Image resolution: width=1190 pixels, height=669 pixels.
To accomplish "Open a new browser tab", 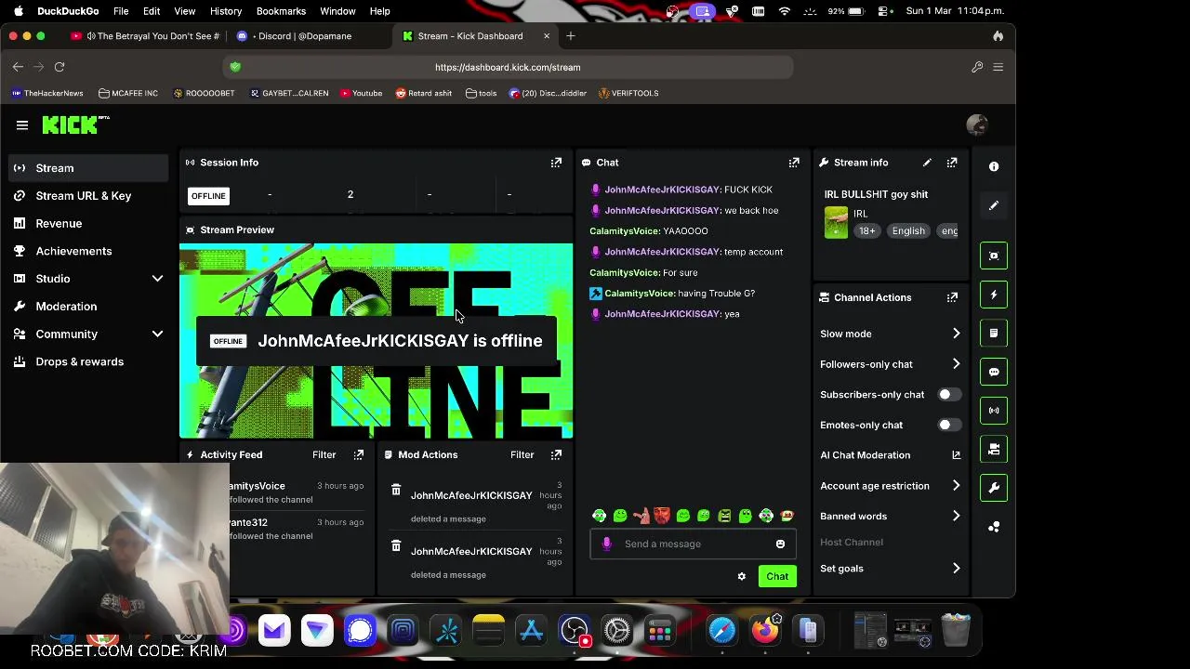I will click(571, 36).
